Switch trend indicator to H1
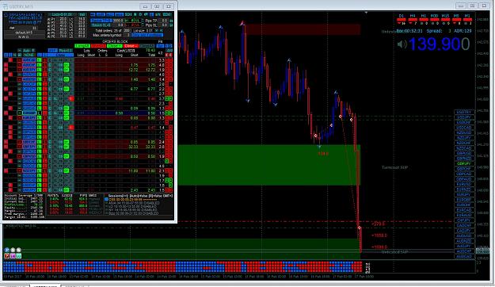Viewport: 495px width, 287px height. [x=424, y=16]
